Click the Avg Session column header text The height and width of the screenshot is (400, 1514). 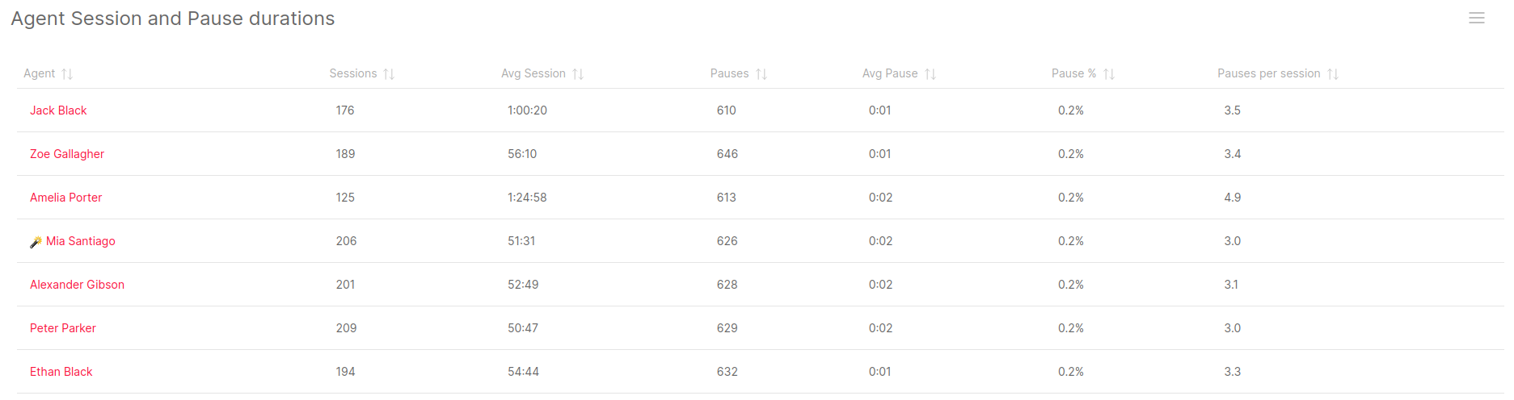[533, 73]
